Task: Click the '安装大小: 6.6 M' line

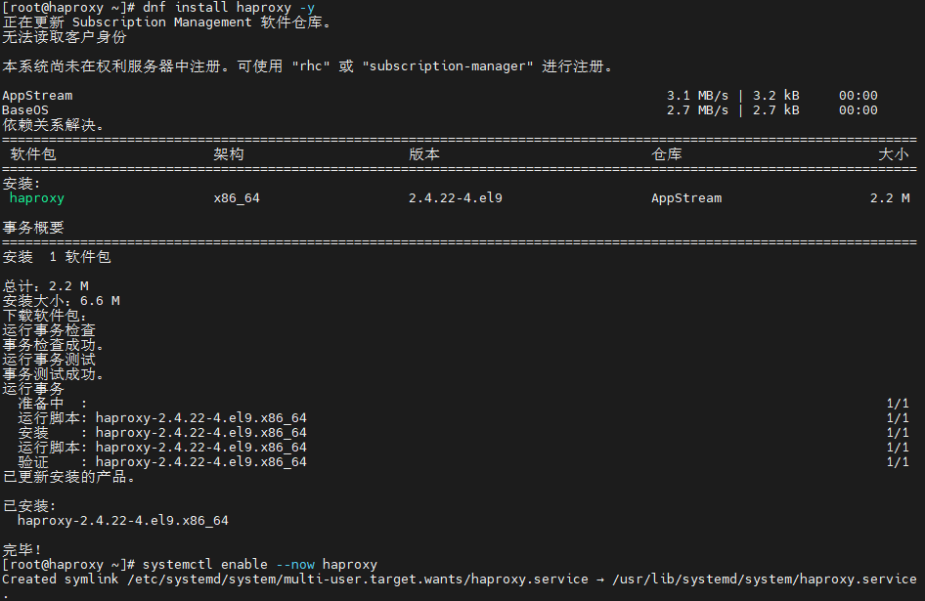Action: click(62, 301)
